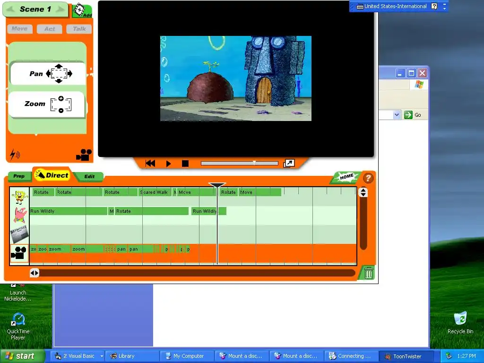Screen dimensions: 484x363
Task: Open the sound effects lightning icon
Action: click(15, 155)
